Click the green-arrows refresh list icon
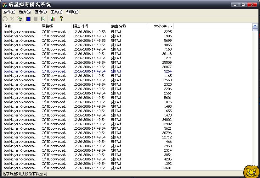The image size is (260, 178). 43,19
